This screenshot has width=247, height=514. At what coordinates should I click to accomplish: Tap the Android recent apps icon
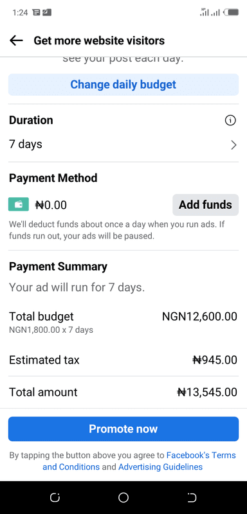point(55,498)
